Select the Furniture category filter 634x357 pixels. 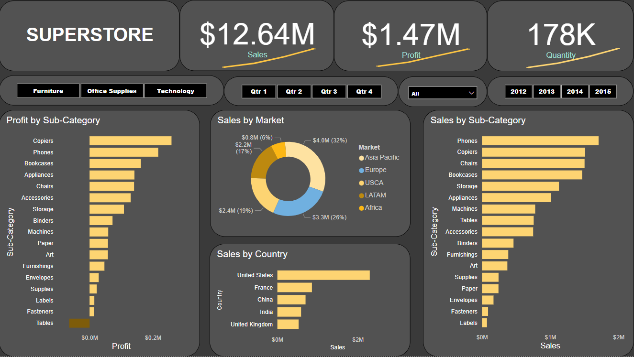pos(48,90)
